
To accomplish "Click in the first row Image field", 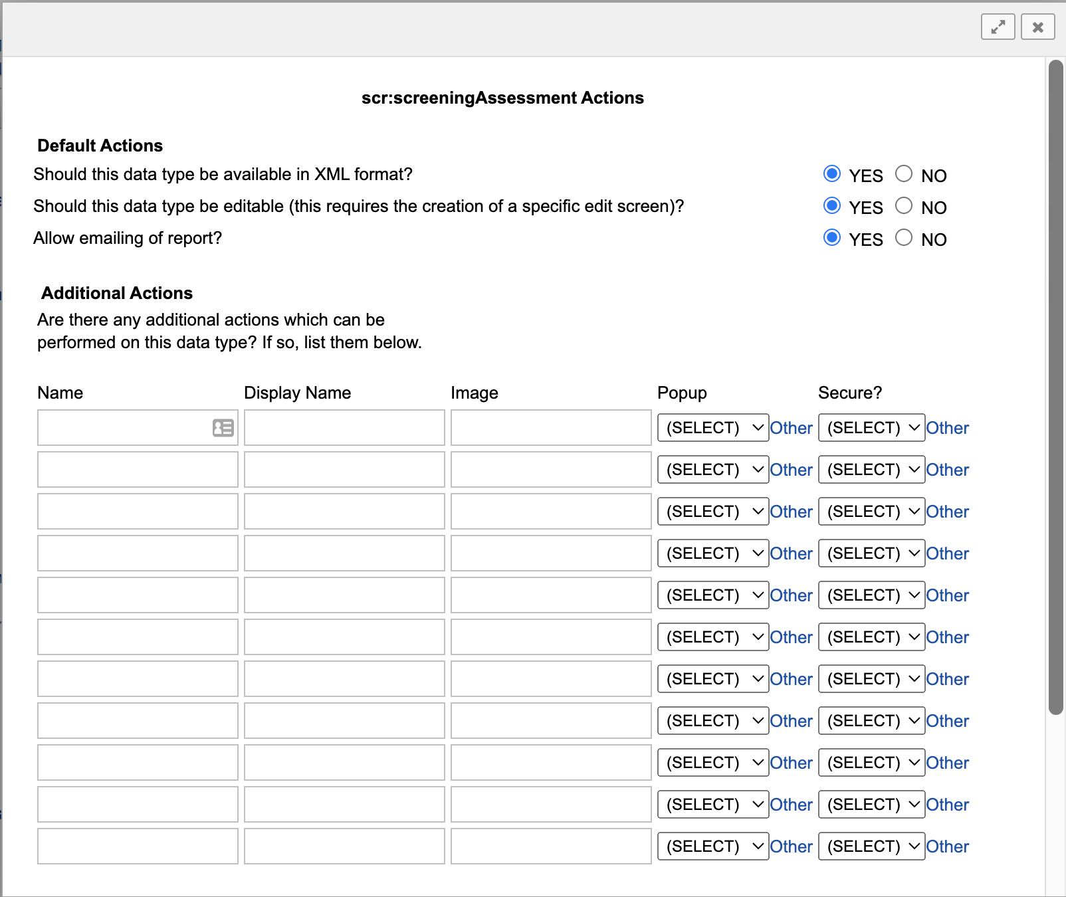I will [551, 428].
